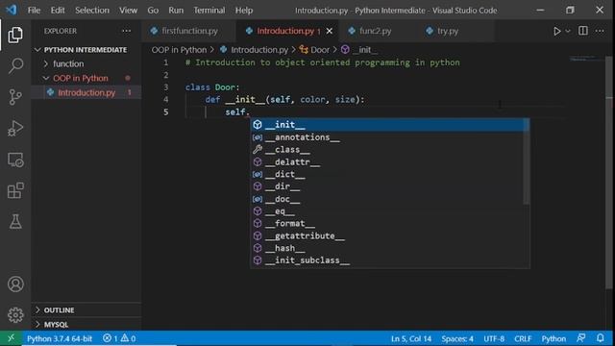This screenshot has height=346, width=615.
Task: Select the __init_subclass__ suggestion
Action: pyautogui.click(x=390, y=260)
